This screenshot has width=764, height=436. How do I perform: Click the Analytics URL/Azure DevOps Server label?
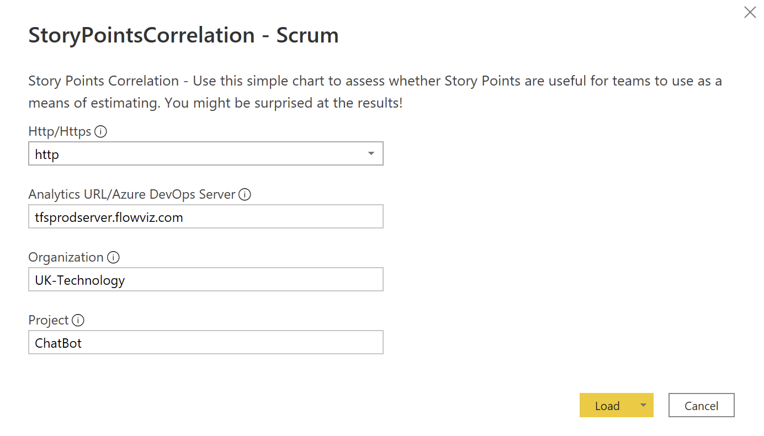[x=132, y=195]
